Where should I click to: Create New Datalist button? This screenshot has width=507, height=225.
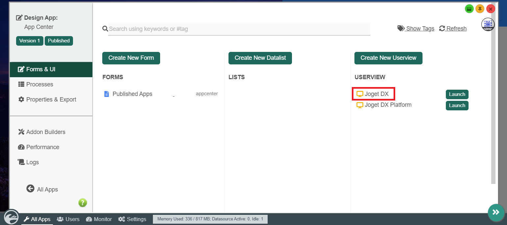point(260,58)
